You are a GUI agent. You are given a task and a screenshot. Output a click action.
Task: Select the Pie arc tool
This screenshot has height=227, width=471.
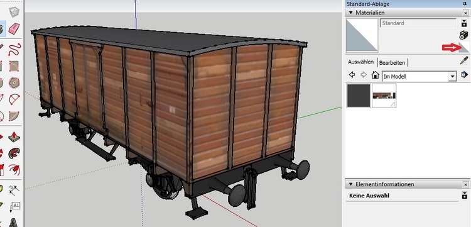(x=14, y=116)
